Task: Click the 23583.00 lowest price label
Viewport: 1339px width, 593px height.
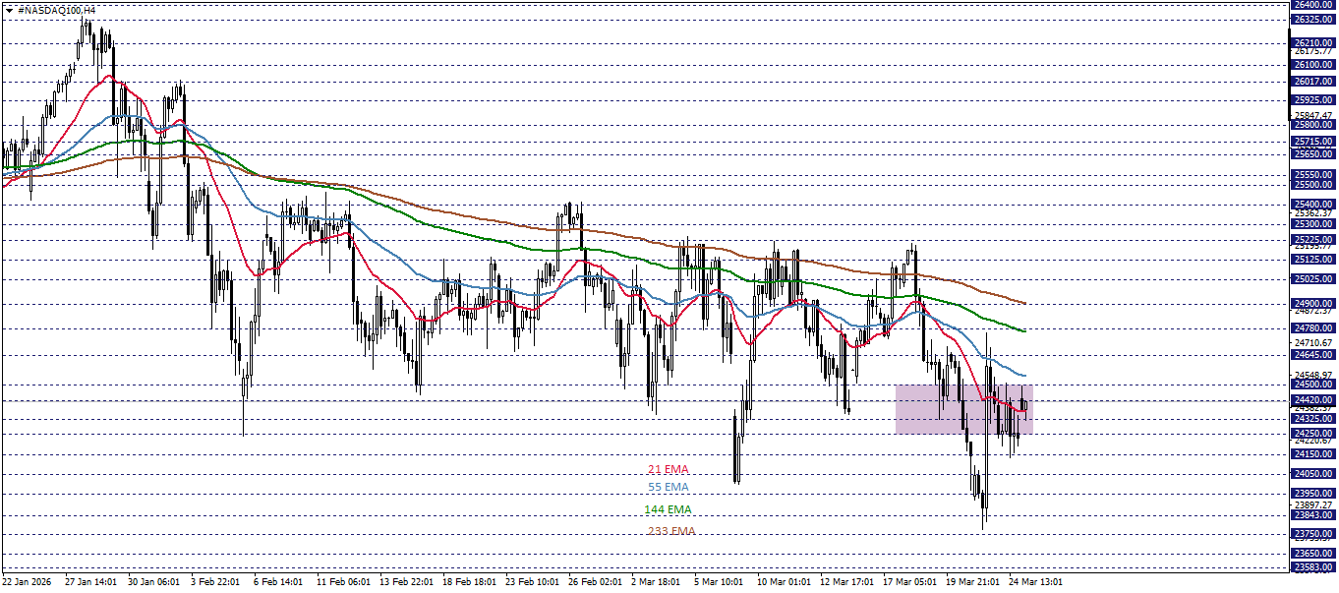Action: pos(1313,566)
